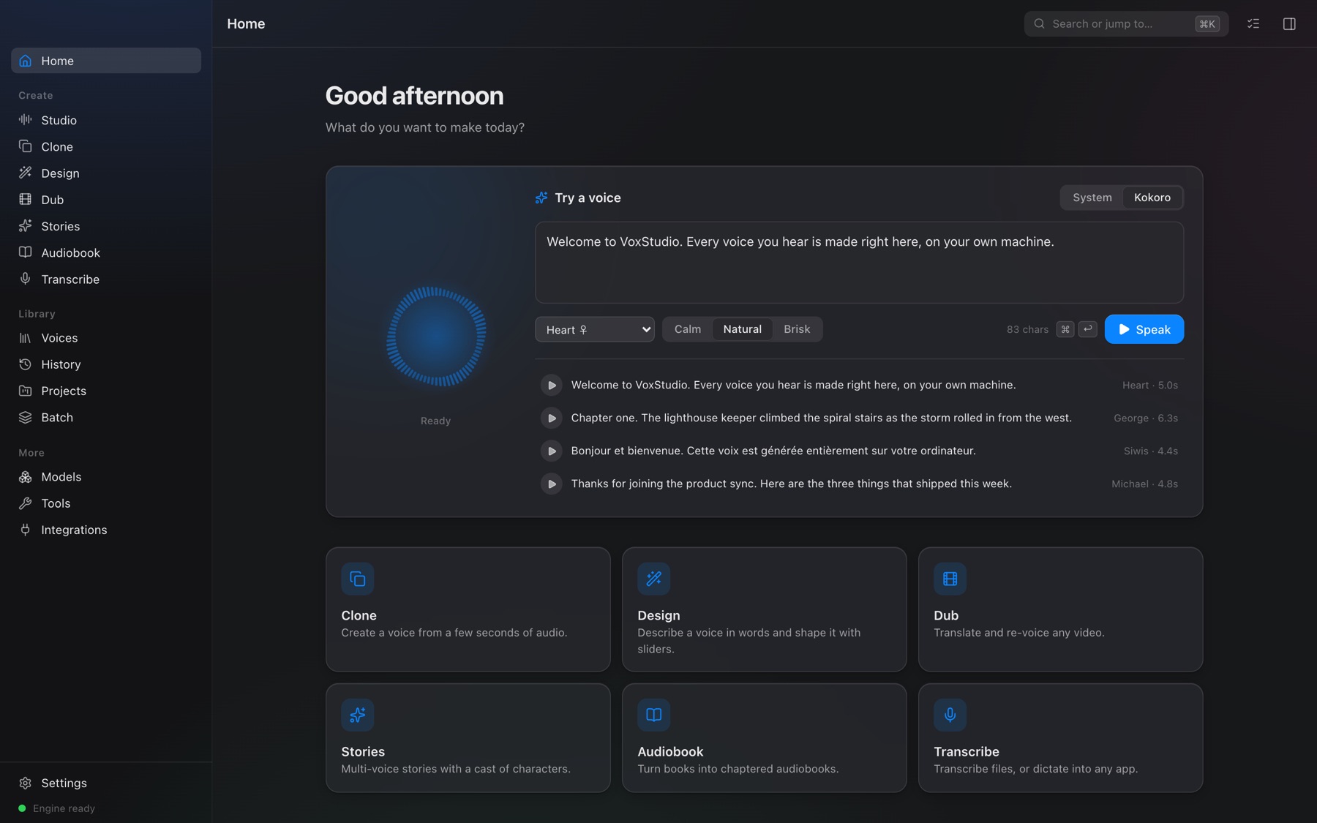Play the Welcome to VoxStudio Heart sample
Screen dimensions: 1317x823
point(551,385)
